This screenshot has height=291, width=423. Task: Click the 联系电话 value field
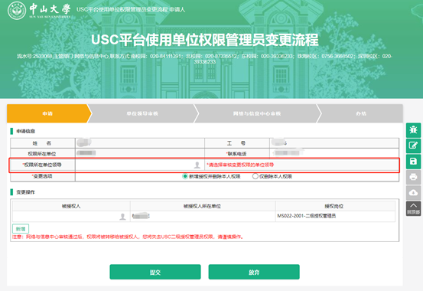click(334, 153)
